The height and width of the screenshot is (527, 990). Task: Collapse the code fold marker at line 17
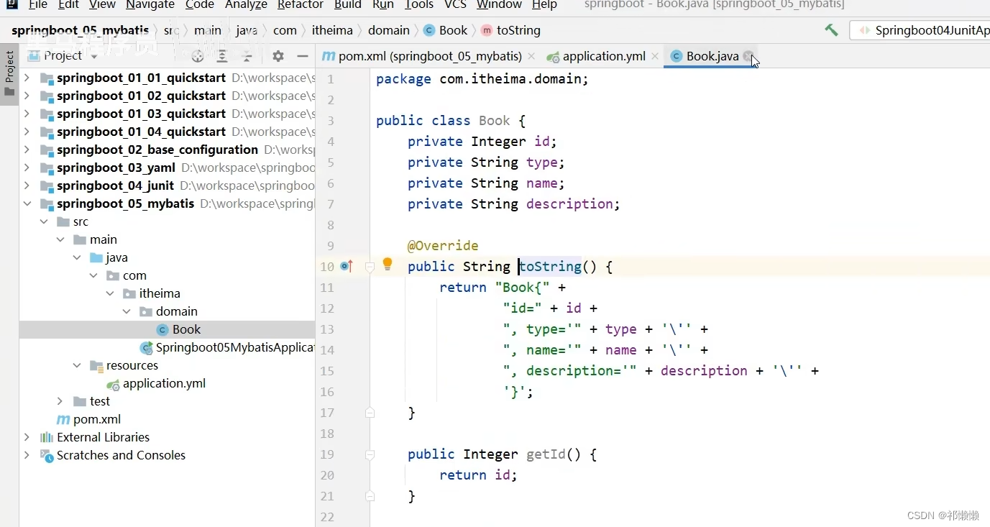coord(370,413)
